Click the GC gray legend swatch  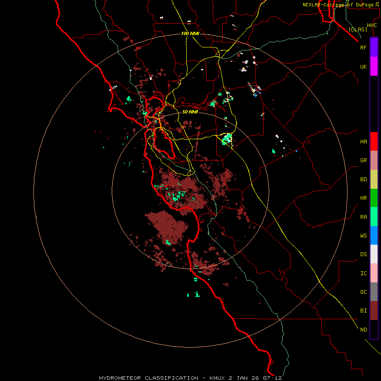[x=374, y=292]
